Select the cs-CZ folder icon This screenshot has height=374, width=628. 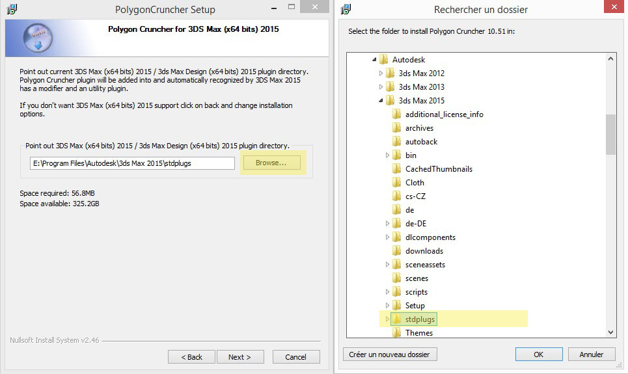pos(396,196)
